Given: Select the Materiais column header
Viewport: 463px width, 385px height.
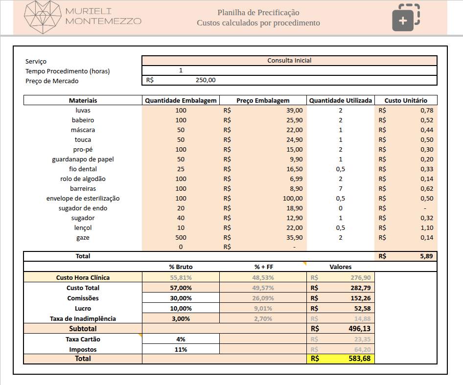Looking at the screenshot, I should click(x=81, y=100).
